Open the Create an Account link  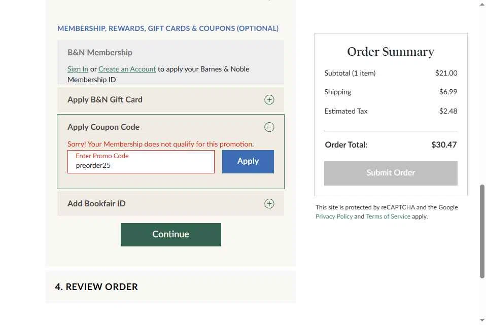point(127,69)
